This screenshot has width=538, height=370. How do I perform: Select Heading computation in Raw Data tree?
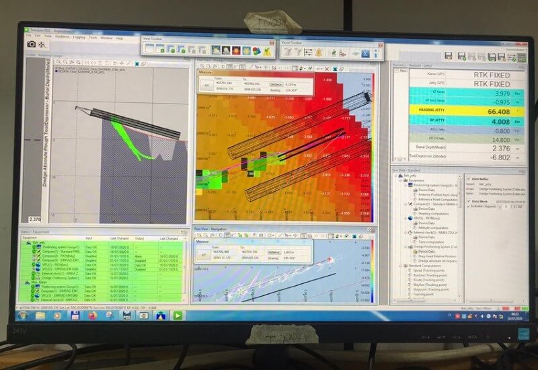tap(433, 213)
